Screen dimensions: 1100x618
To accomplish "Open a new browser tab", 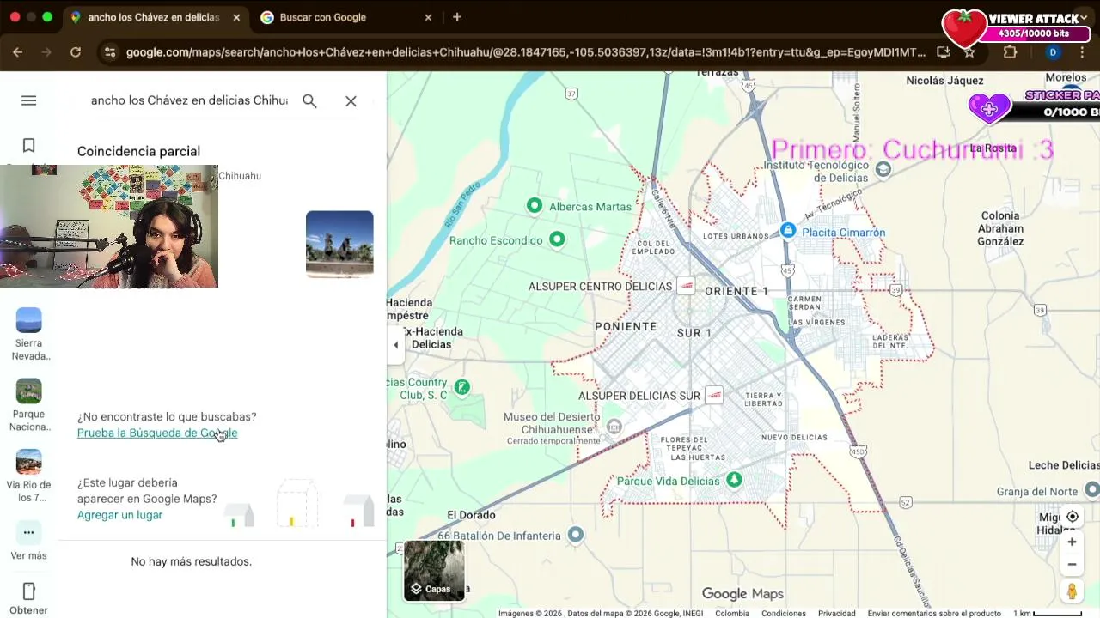I will [457, 17].
